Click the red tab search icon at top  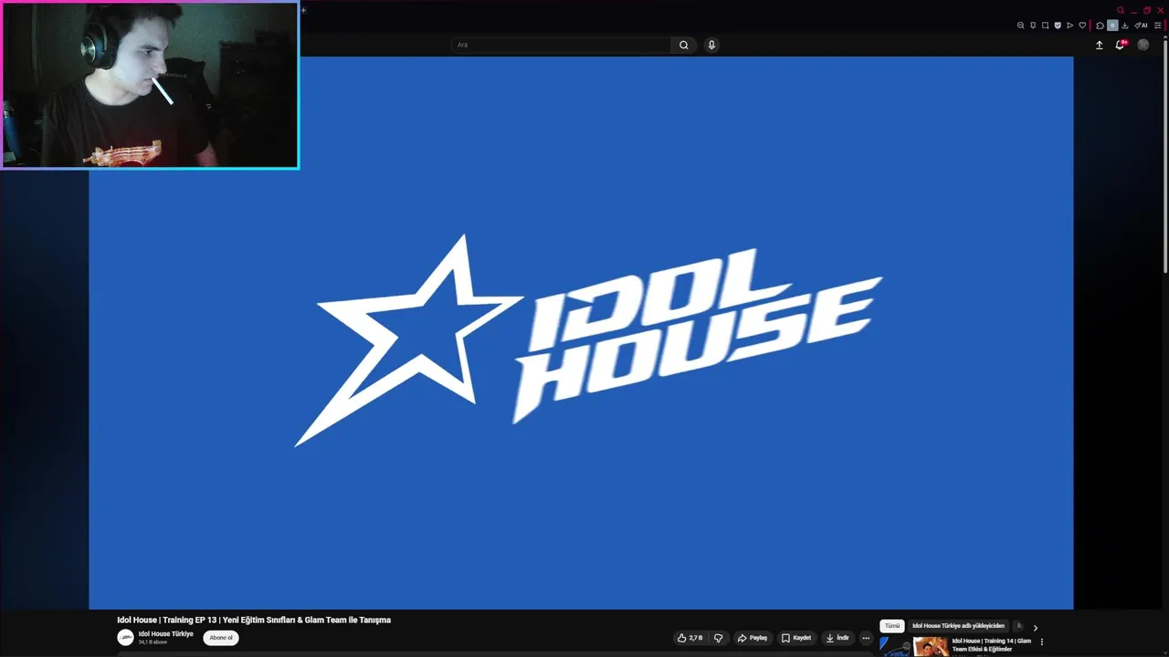(1121, 10)
